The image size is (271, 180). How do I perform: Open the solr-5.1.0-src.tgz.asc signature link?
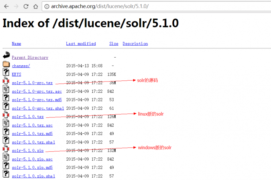37,91
